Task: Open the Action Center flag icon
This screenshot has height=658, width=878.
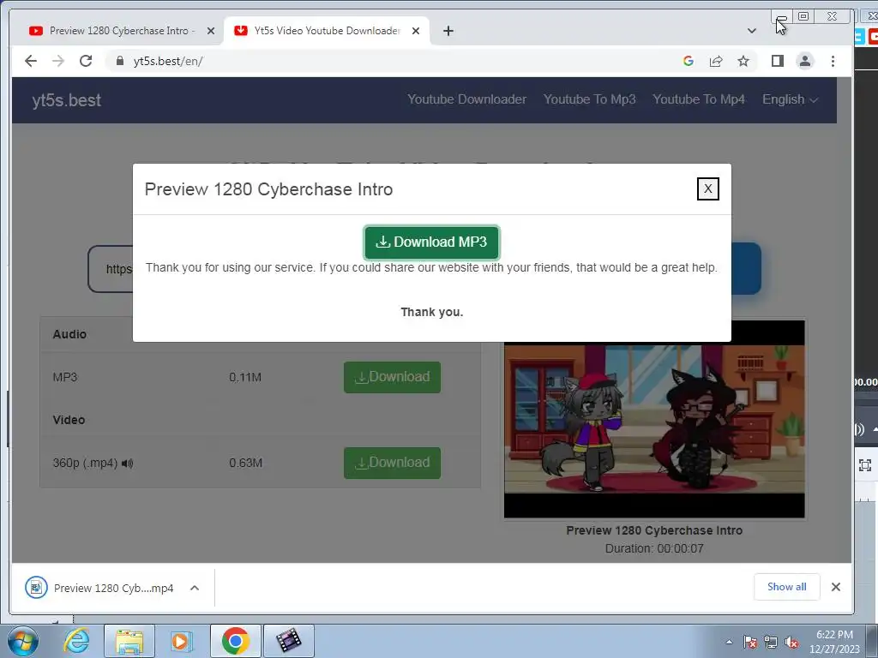Action: 749,643
